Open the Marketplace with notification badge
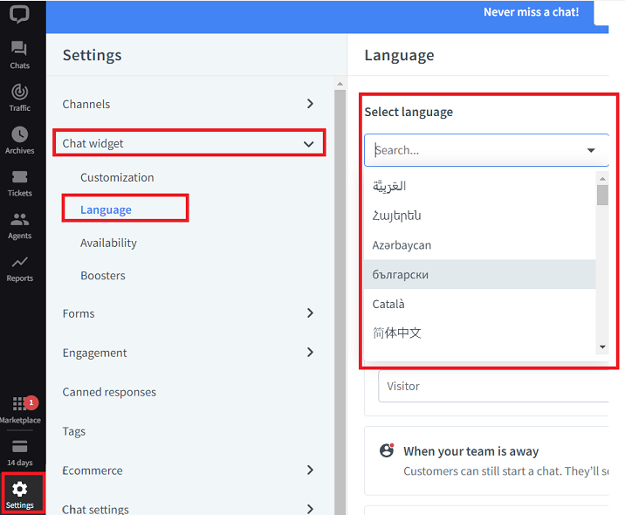Viewport: 625px width, 515px height. point(19,409)
